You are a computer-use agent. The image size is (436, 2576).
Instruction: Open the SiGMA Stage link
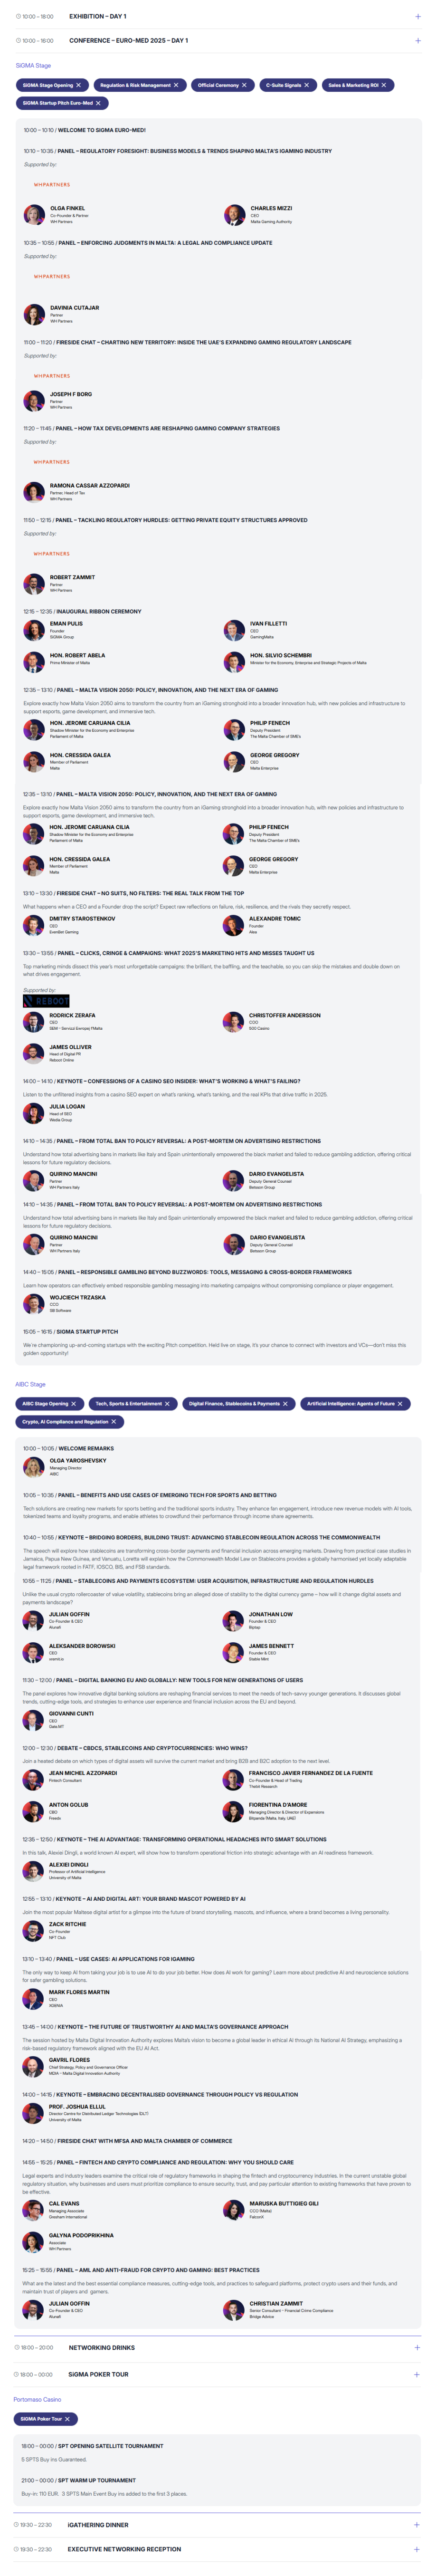[33, 65]
